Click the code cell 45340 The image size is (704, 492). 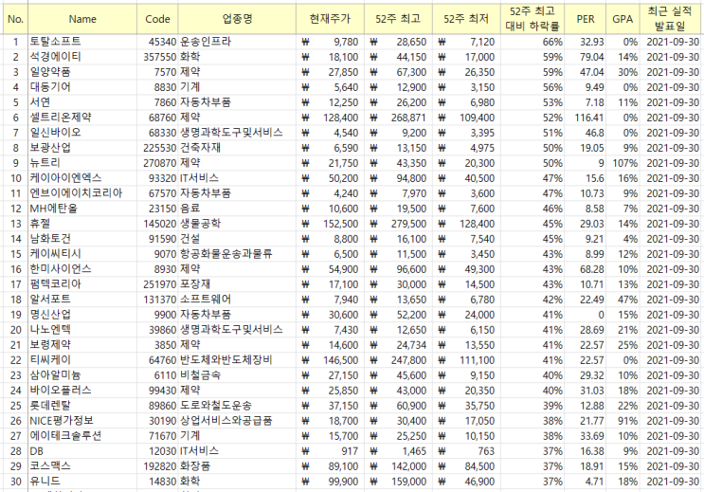[x=157, y=42]
